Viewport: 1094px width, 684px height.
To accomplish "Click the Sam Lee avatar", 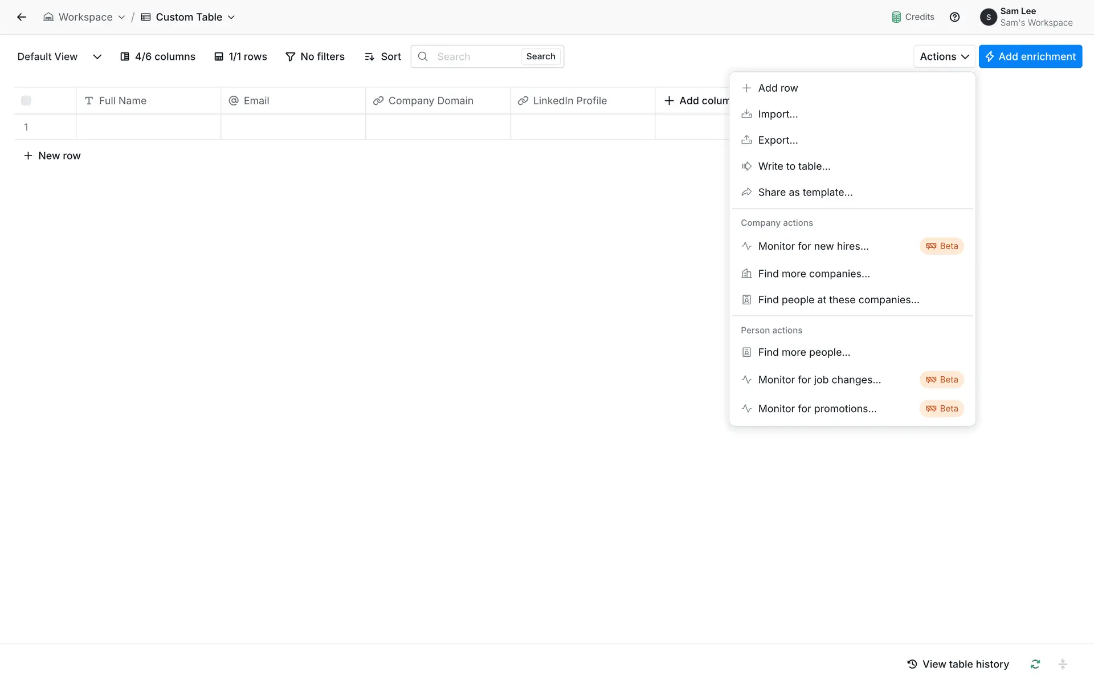I will [989, 17].
